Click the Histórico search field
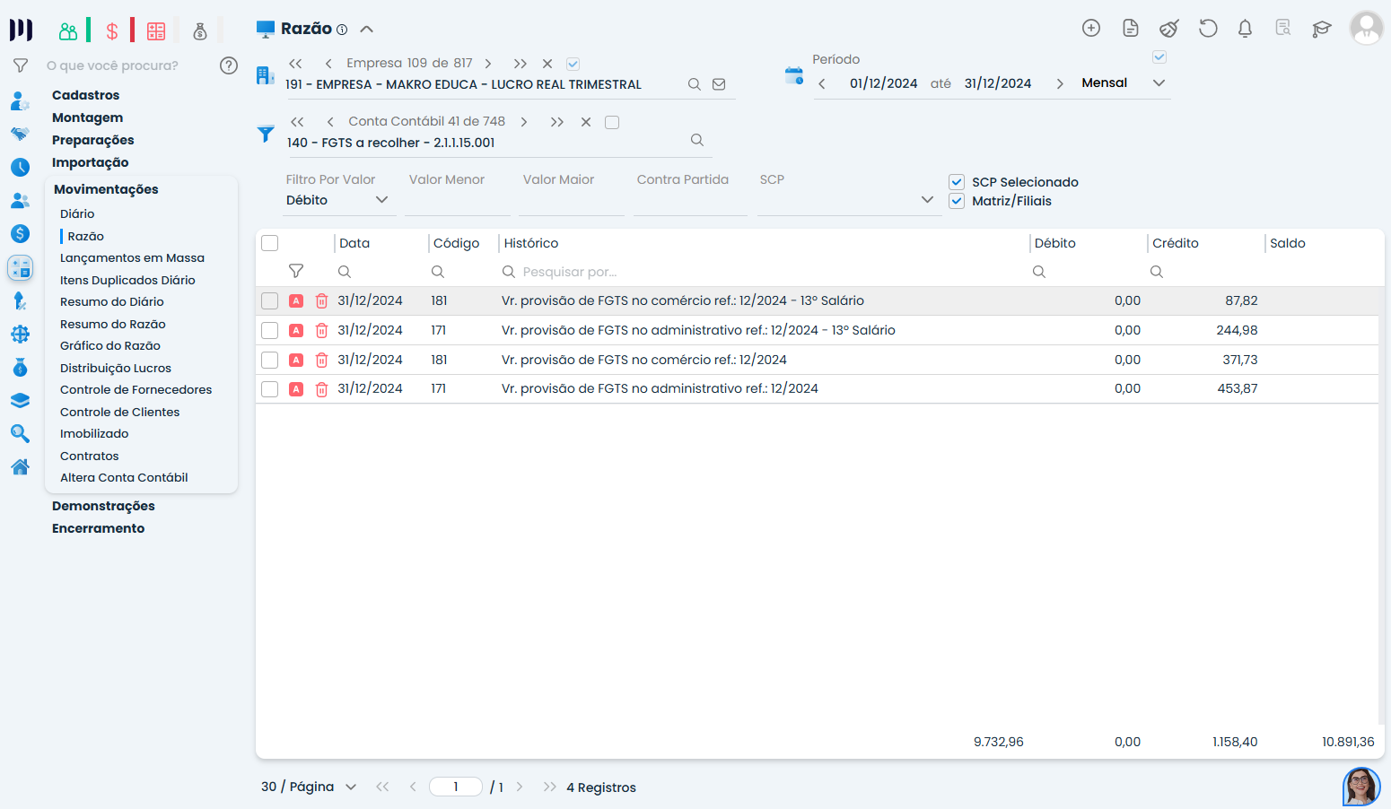Screen dimensions: 1391x809 (x=763, y=272)
